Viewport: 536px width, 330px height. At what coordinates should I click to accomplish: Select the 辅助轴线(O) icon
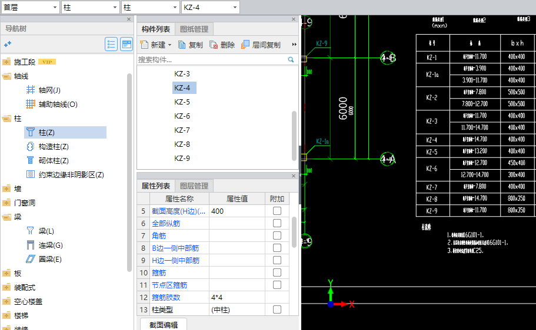point(31,104)
